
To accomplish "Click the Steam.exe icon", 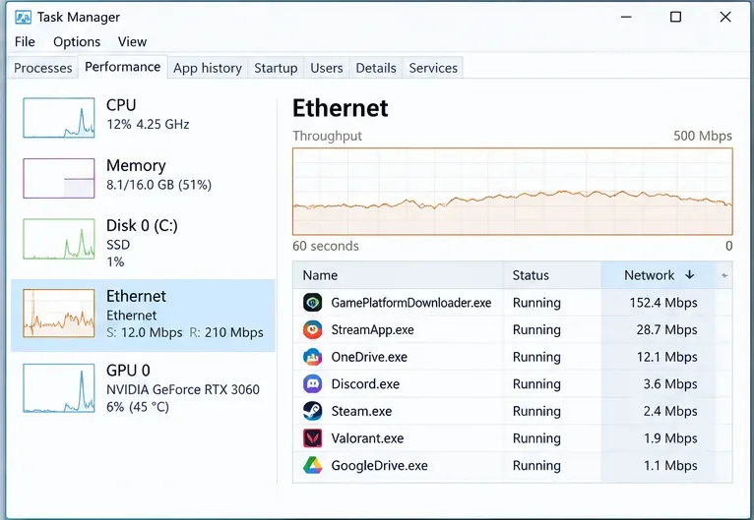I will pos(313,411).
